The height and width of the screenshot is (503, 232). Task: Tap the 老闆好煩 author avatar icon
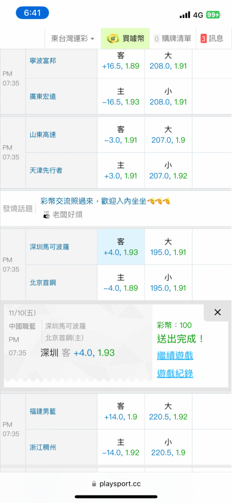tap(47, 215)
